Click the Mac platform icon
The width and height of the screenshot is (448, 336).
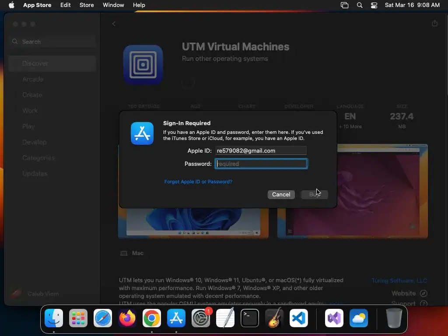pos(124,253)
